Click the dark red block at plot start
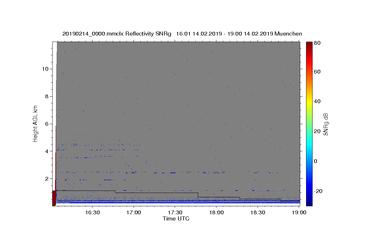The width and height of the screenshot is (371, 247). 54,198
